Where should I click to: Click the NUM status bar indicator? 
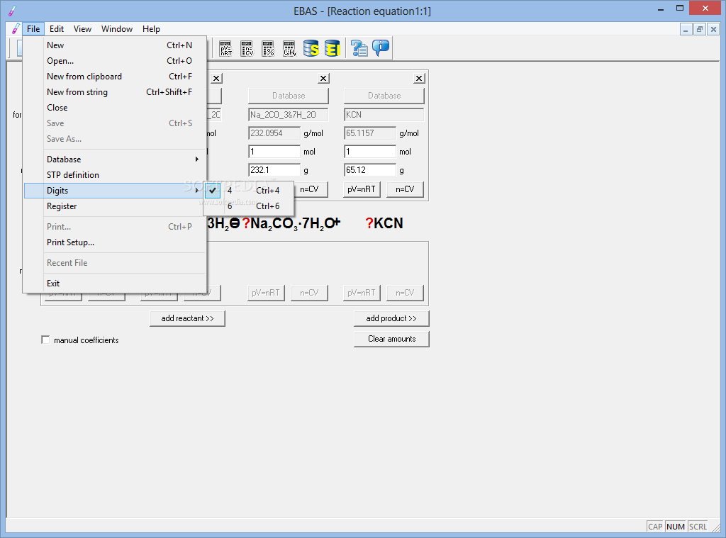(x=676, y=527)
